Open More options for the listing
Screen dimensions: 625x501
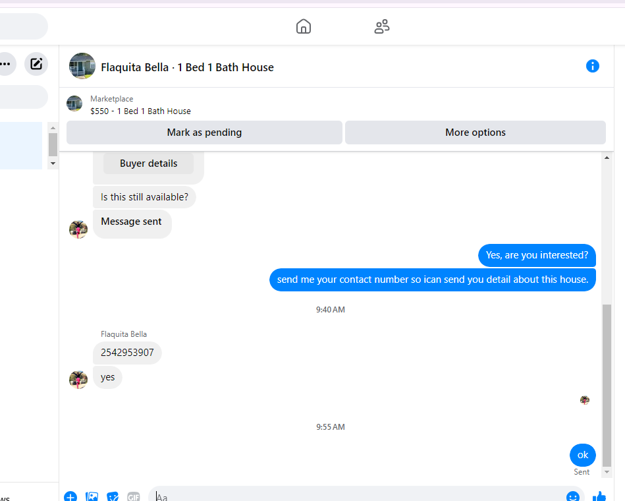click(475, 133)
